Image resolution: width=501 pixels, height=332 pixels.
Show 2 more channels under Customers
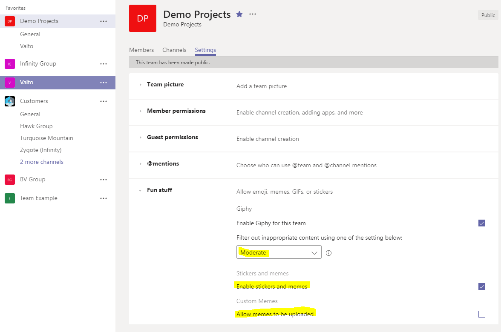pyautogui.click(x=42, y=162)
